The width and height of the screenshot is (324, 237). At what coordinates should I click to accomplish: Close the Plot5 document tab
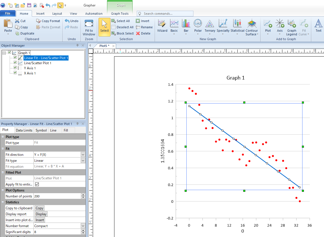coord(113,46)
